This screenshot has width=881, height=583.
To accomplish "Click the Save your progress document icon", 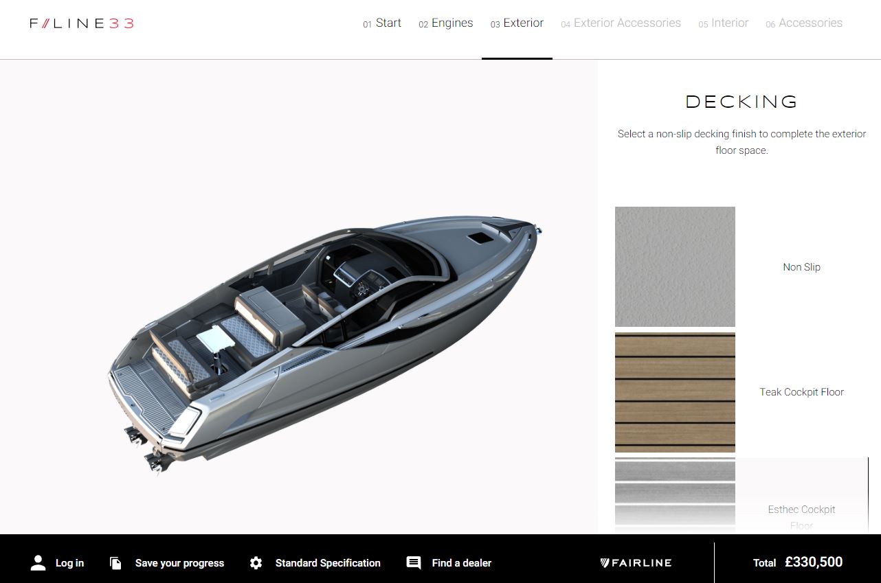I will tap(115, 563).
